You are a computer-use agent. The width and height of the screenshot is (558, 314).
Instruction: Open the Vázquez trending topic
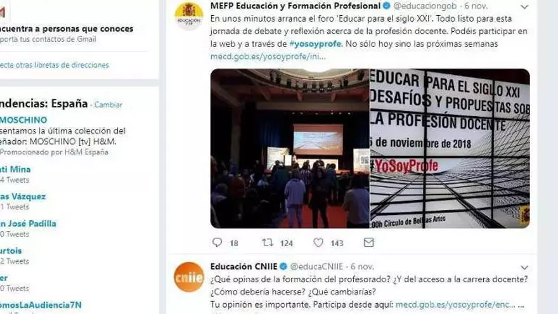click(23, 197)
